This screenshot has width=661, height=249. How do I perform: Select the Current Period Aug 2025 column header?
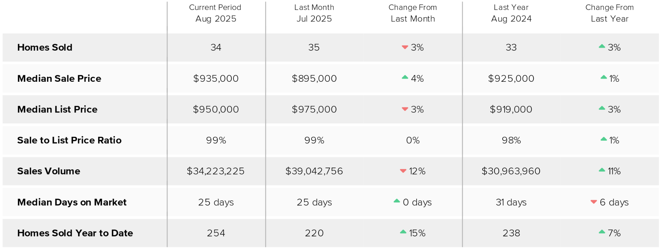pos(216,13)
